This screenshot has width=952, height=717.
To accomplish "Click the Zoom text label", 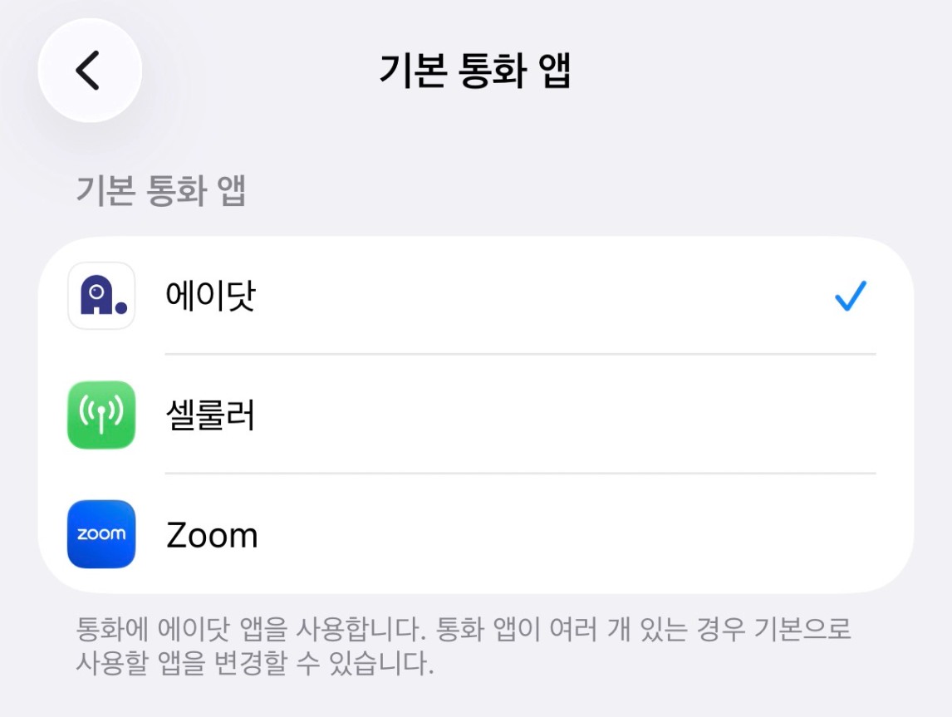I will click(212, 535).
